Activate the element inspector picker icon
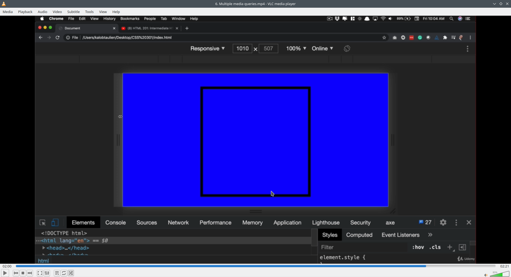 pos(43,223)
